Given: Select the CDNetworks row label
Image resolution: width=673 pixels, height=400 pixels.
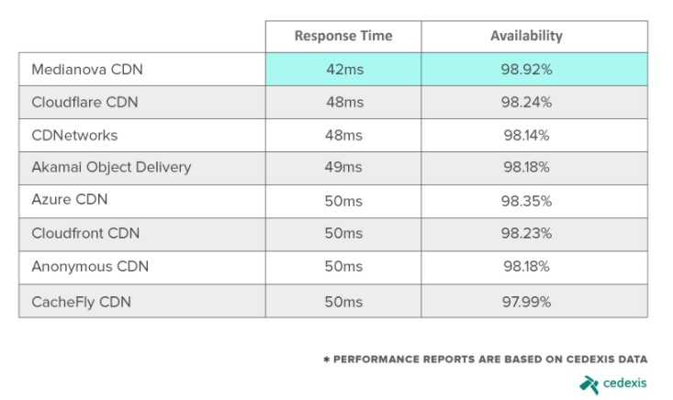Looking at the screenshot, I should click(74, 136).
